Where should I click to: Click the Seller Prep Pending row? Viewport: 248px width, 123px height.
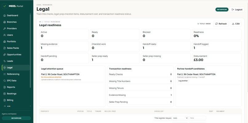point(140,102)
